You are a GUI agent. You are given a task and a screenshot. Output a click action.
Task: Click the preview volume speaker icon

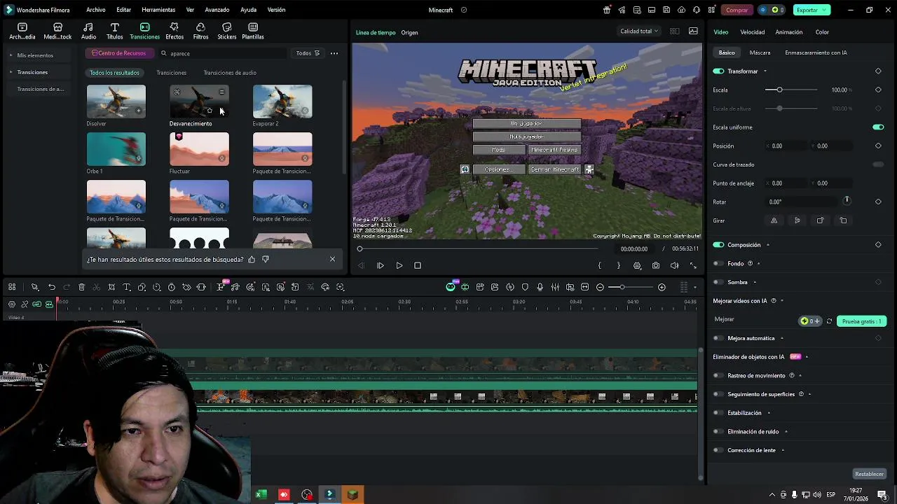click(x=674, y=265)
